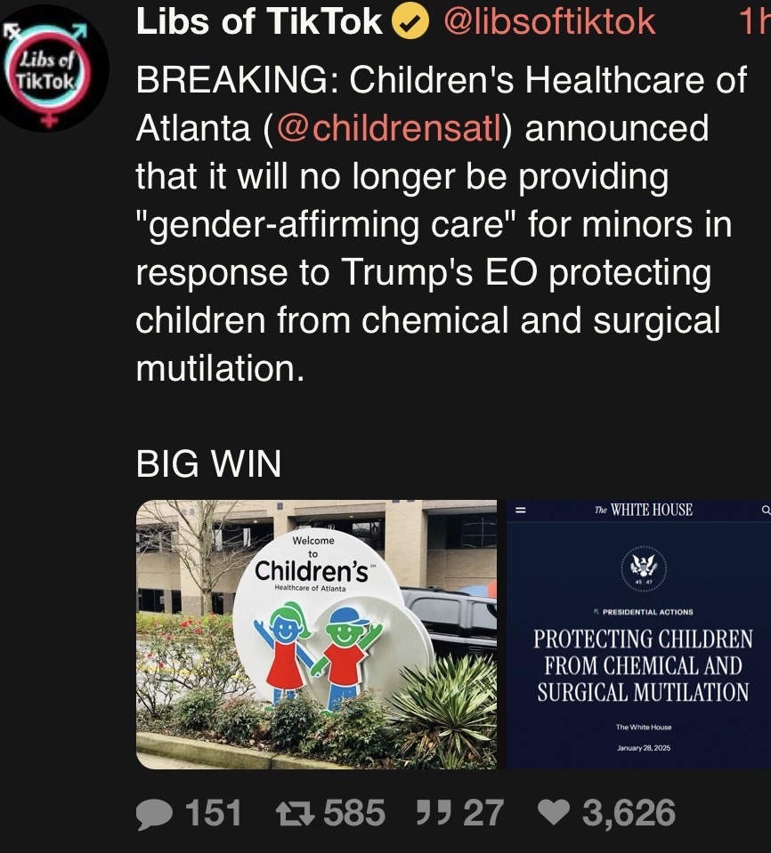Click the quote marks icon
771x853 pixels.
434,812
